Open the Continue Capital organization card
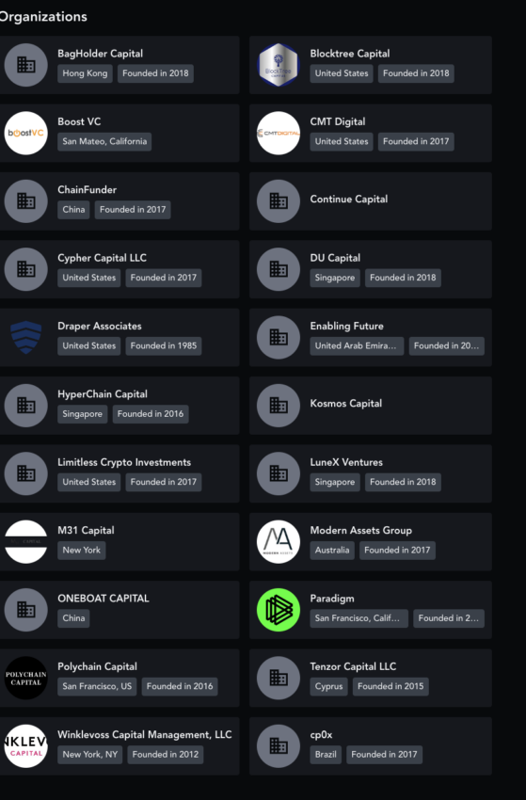 click(371, 201)
